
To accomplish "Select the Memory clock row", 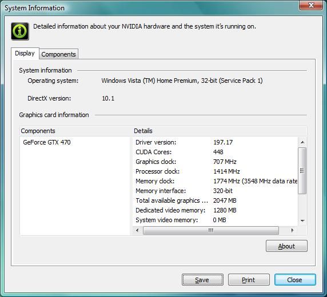I will (215, 181).
